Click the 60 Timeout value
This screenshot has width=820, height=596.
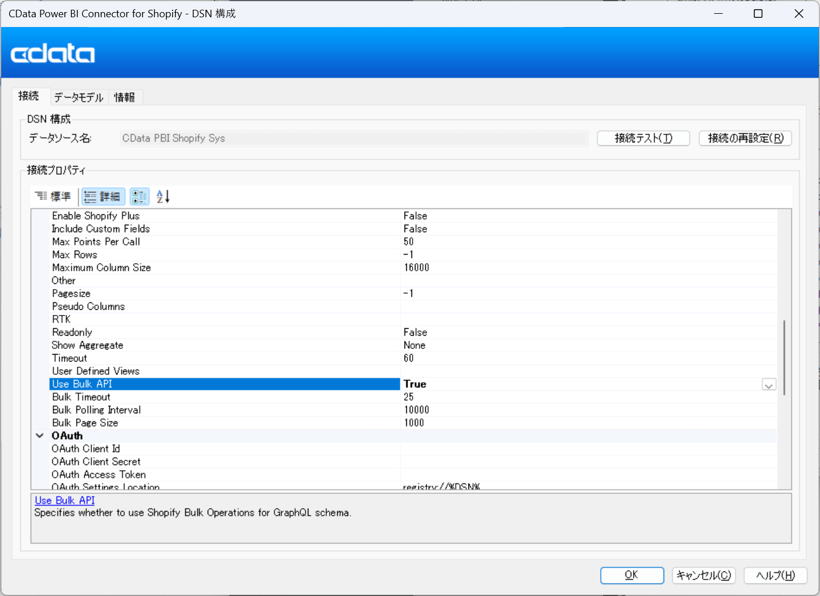click(409, 358)
